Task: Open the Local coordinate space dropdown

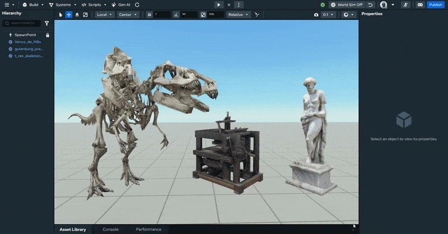Action: (x=104, y=15)
